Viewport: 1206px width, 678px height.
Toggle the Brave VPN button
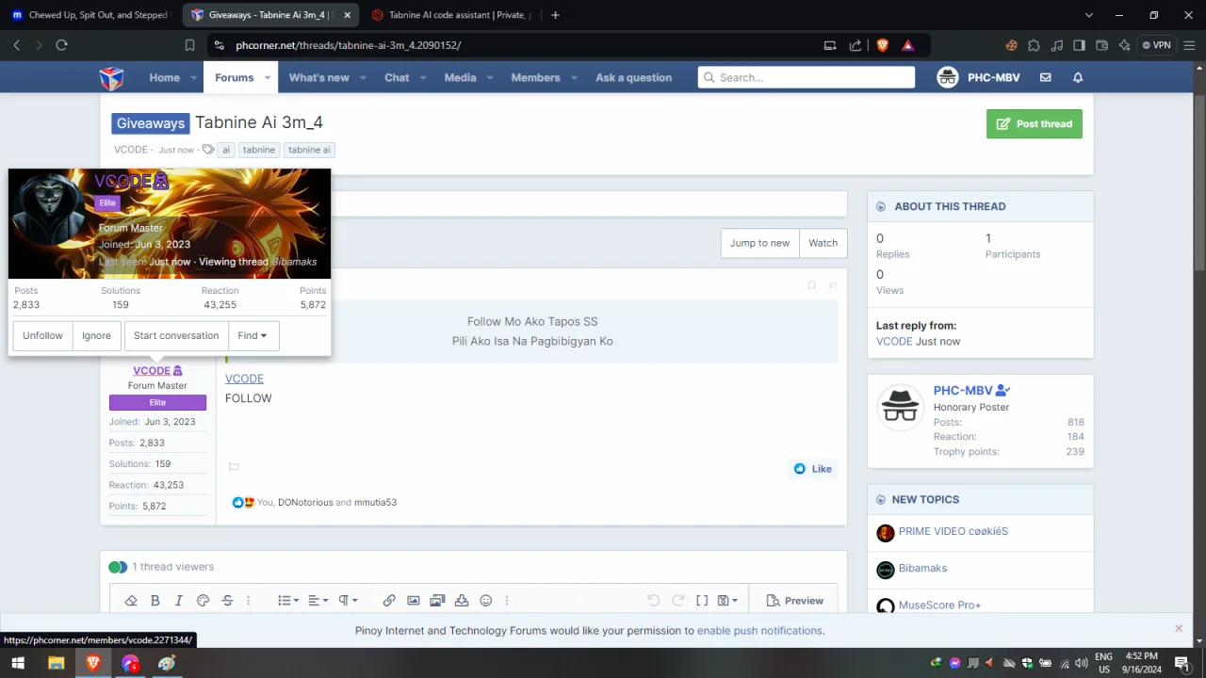1156,45
